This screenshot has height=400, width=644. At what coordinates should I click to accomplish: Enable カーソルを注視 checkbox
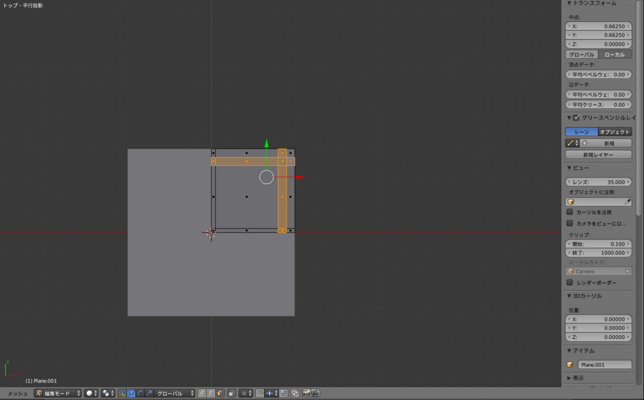tap(570, 212)
